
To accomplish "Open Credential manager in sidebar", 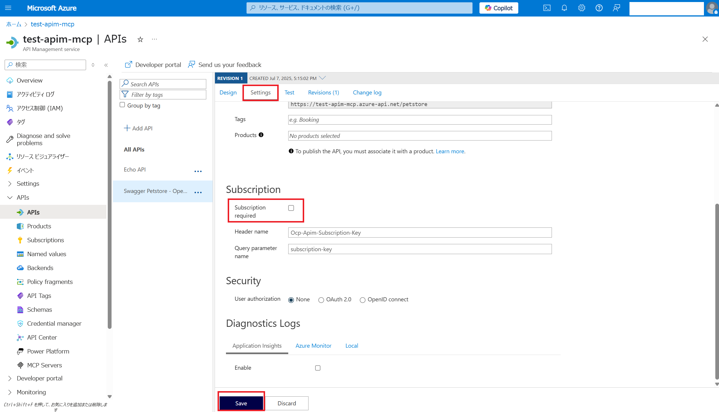I will [x=54, y=323].
